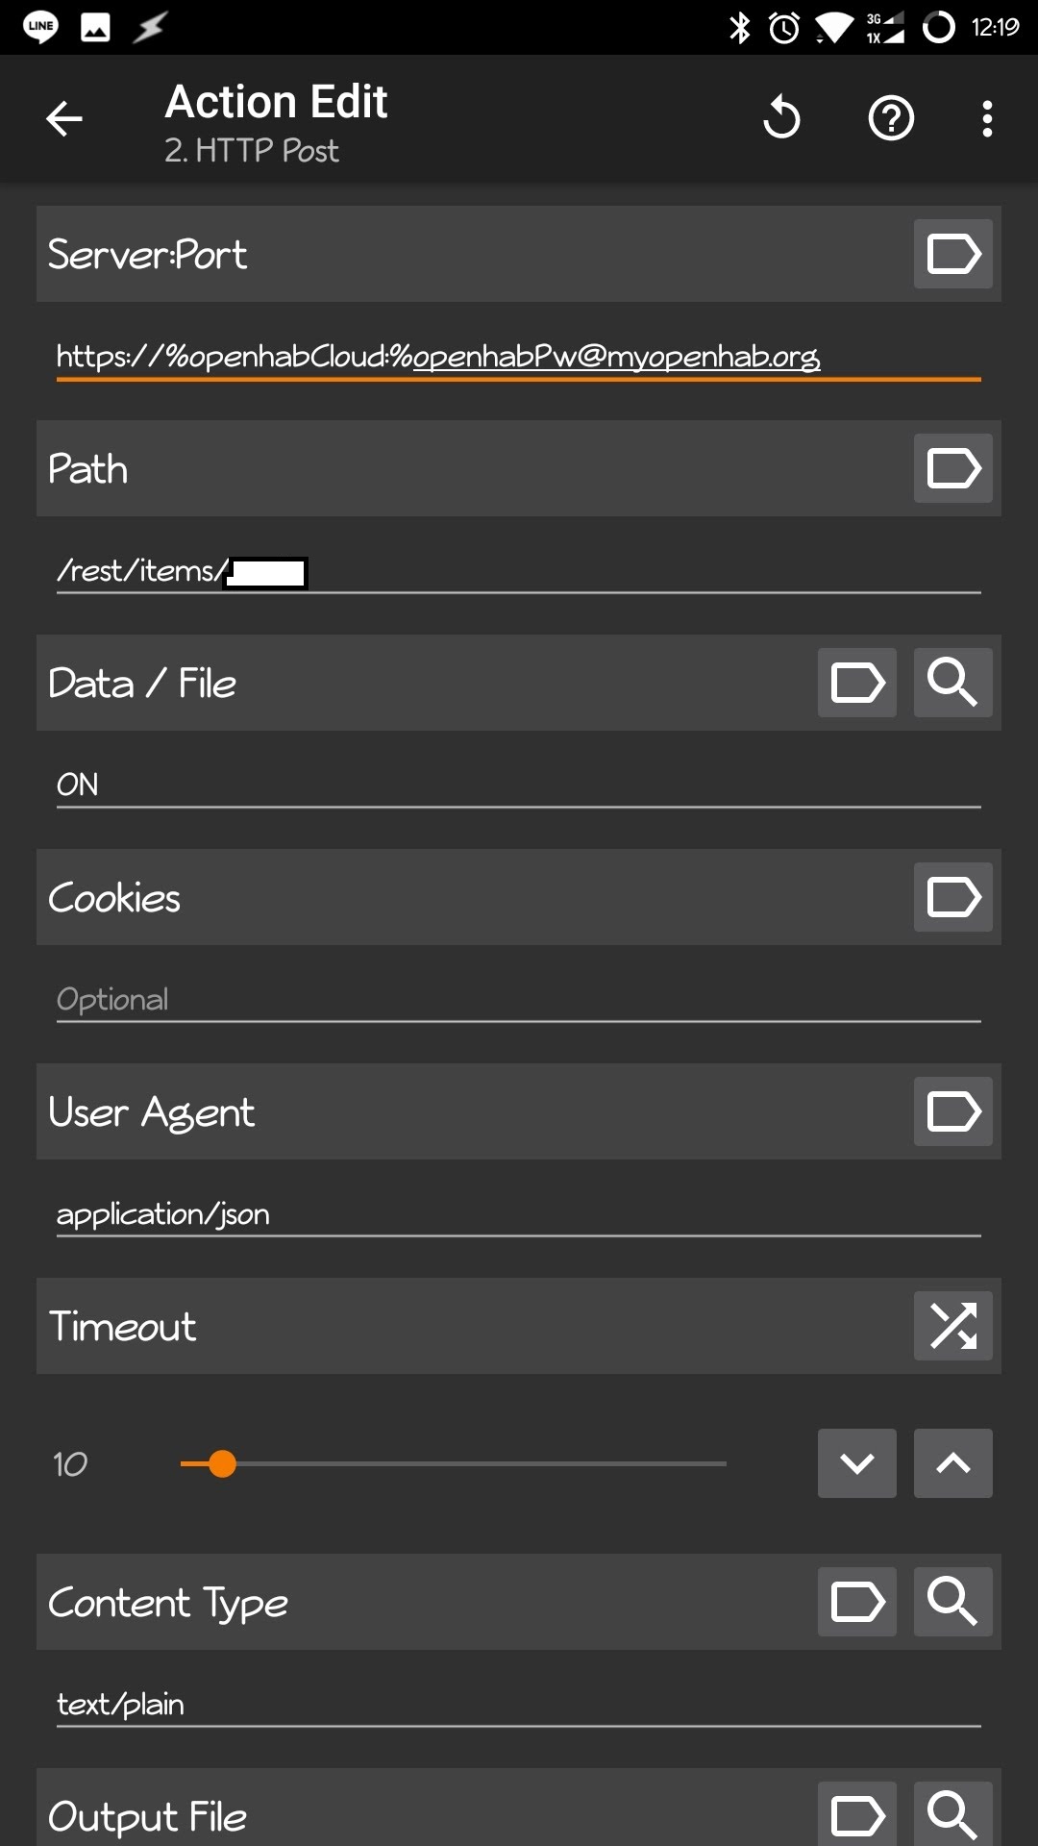
Task: Tap the variable tag icon for Cookies
Action: (952, 897)
